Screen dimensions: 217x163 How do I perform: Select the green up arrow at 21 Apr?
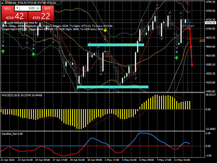[x=3, y=51]
